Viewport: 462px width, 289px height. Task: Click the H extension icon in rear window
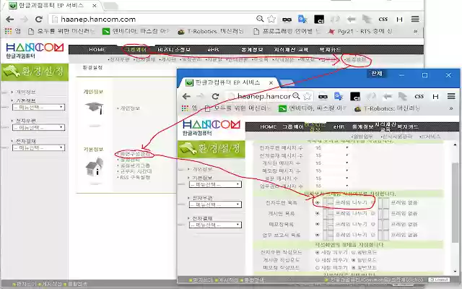(x=399, y=20)
